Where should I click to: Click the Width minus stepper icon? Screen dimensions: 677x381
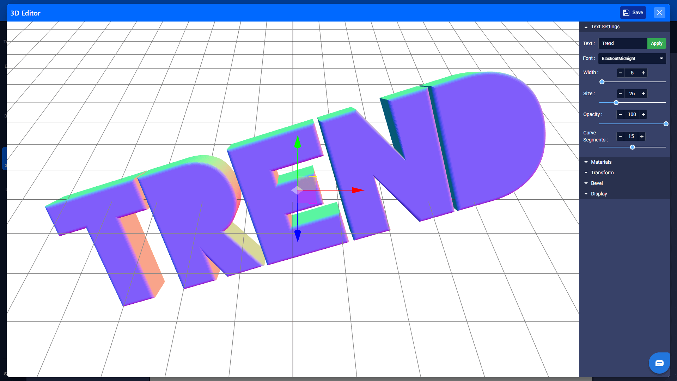pyautogui.click(x=620, y=73)
